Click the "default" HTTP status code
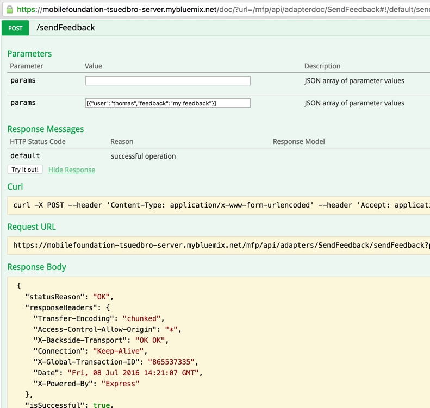Screen dimensions: 430x408 click(25, 156)
